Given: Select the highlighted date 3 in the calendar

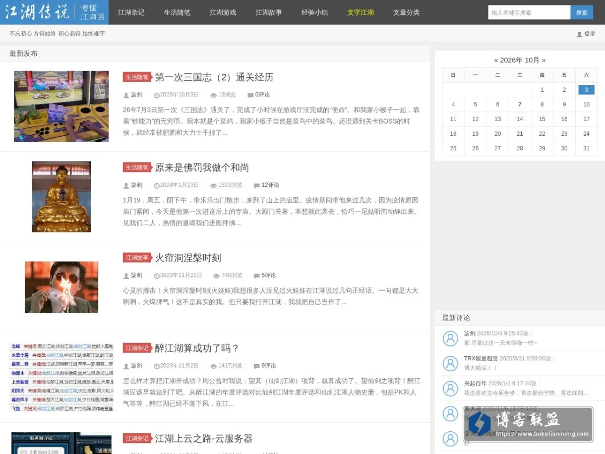Looking at the screenshot, I should (586, 90).
